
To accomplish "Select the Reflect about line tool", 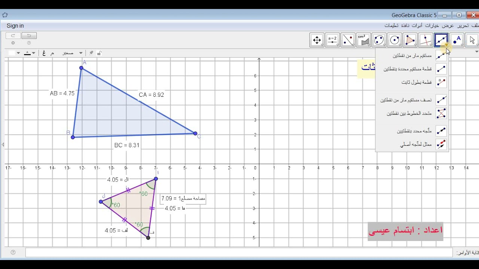I will [348, 40].
